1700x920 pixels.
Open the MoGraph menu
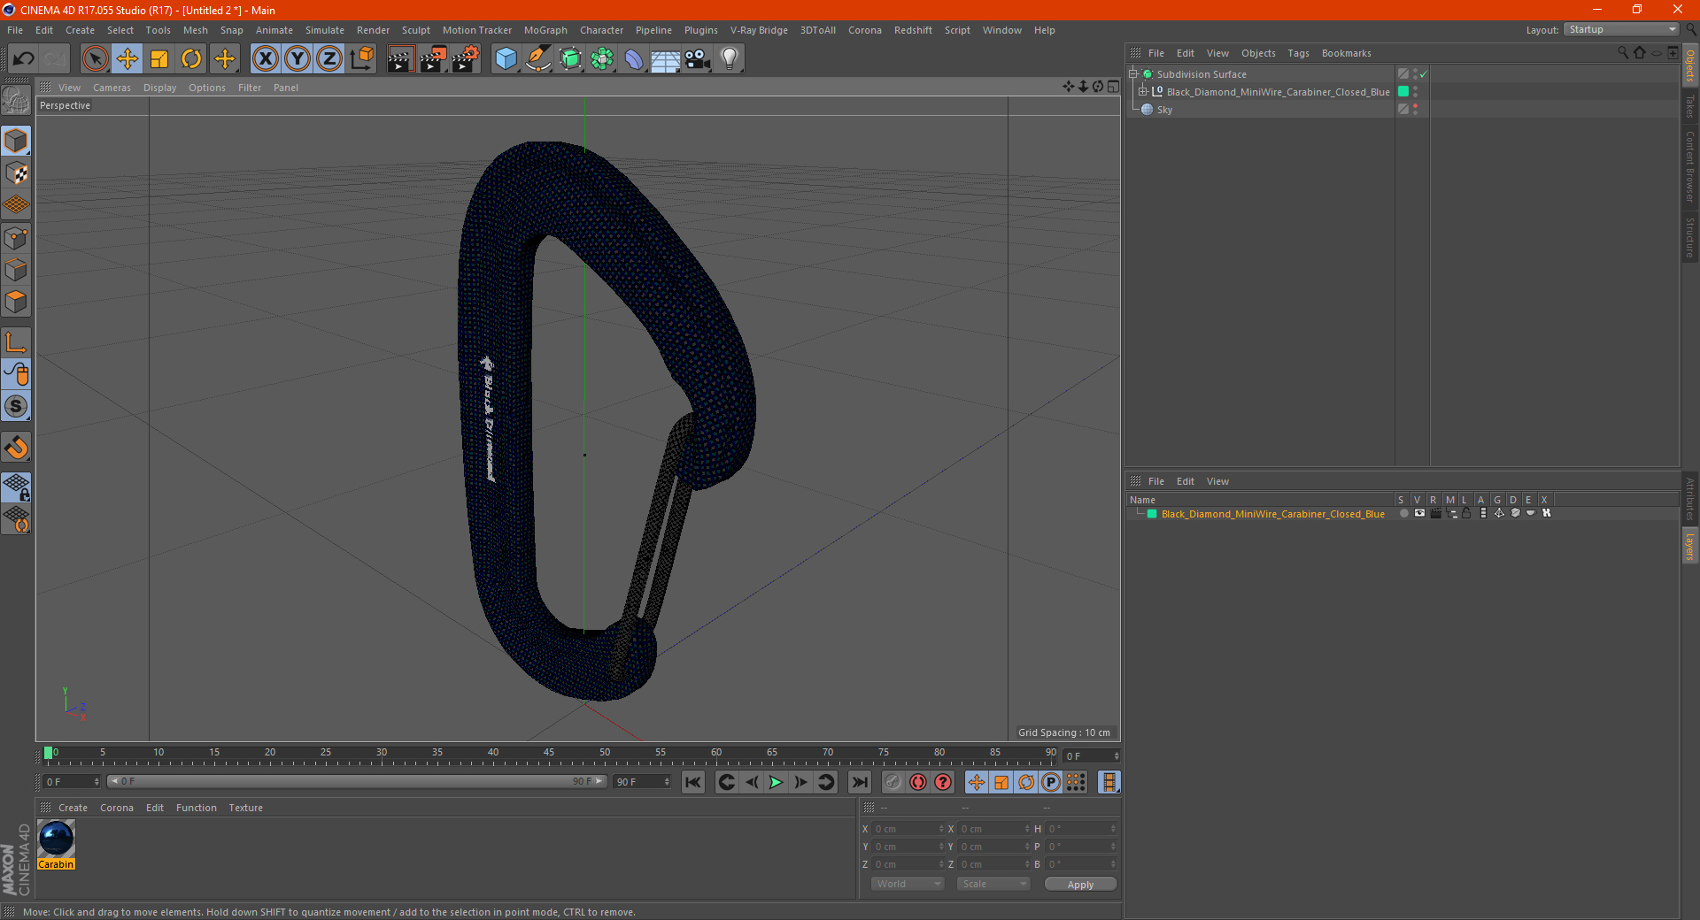[x=545, y=30]
